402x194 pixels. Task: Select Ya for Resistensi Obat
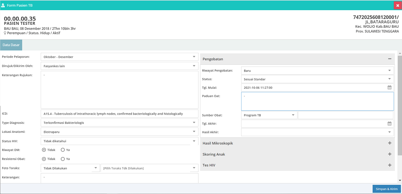point(63,159)
